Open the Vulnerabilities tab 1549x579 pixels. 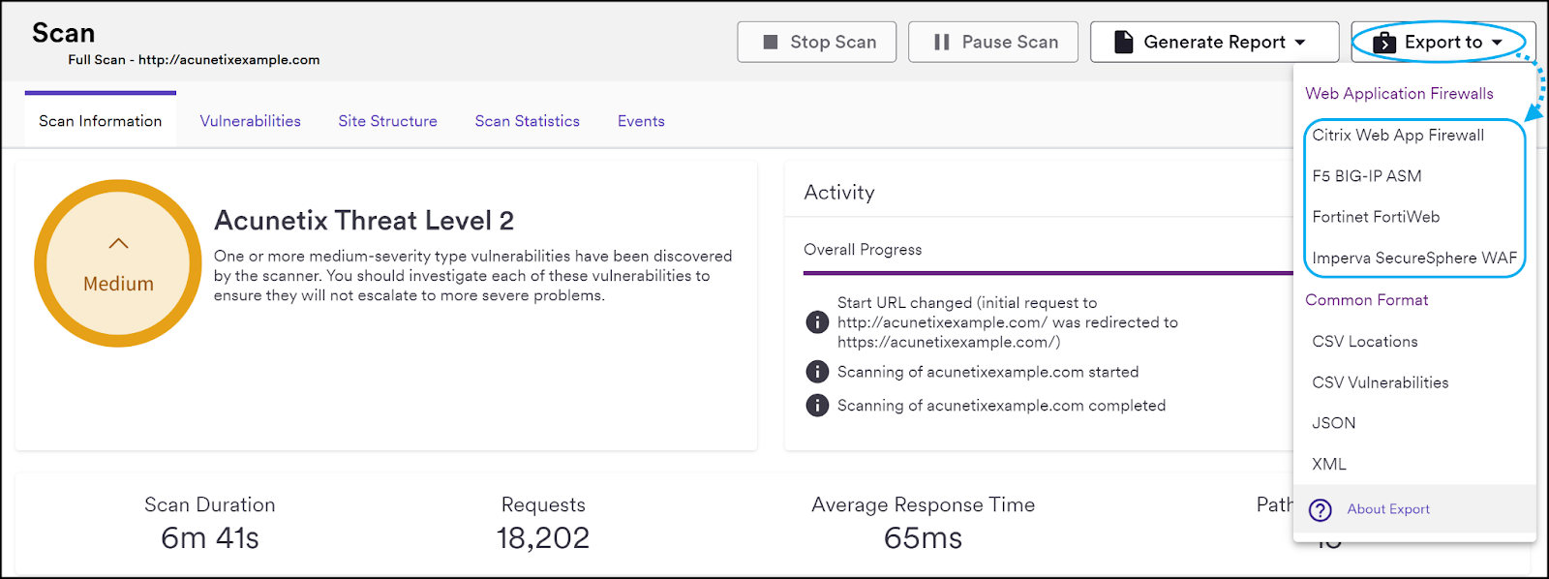coord(251,121)
